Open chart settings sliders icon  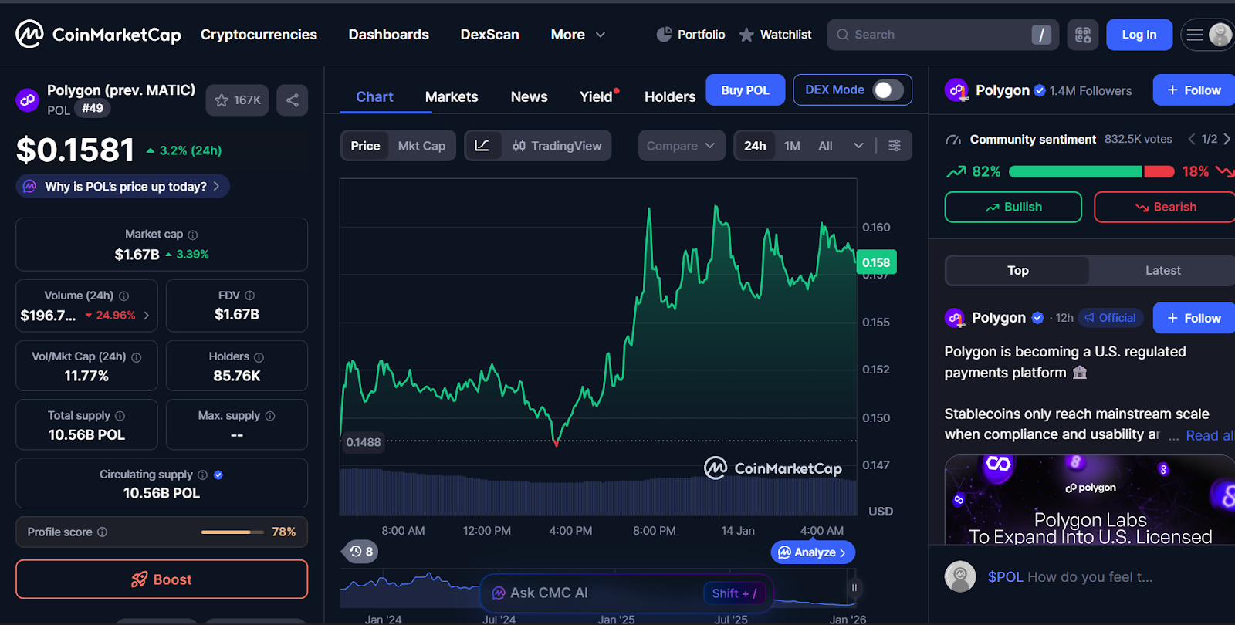pos(895,146)
